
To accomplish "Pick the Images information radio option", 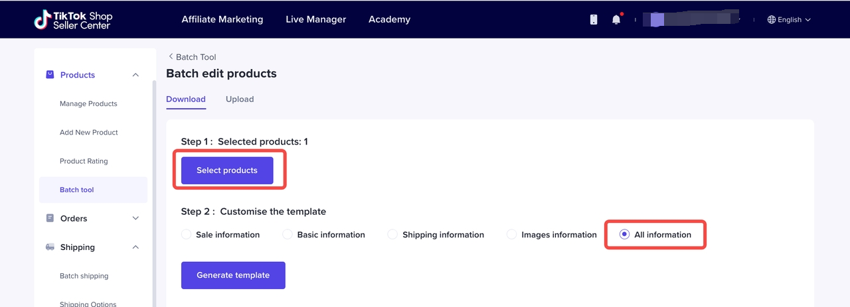I will 511,235.
